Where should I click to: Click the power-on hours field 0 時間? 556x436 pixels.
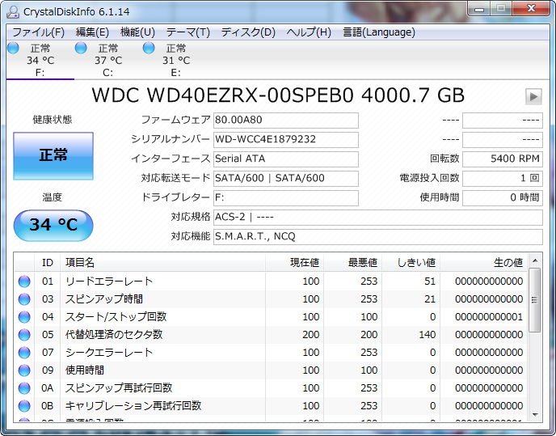503,197
